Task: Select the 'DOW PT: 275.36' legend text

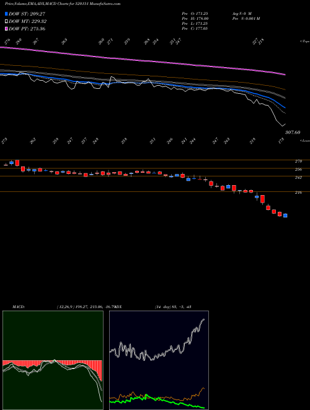Action: point(27,29)
